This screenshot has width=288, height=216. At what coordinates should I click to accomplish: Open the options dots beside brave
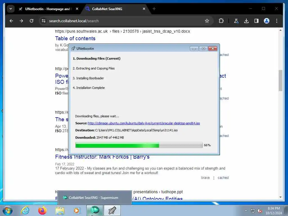[214, 178]
